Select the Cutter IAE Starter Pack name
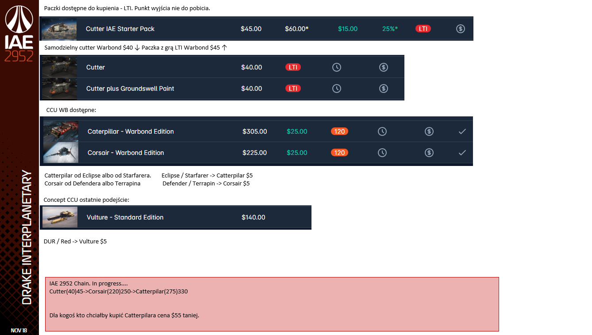This screenshot has height=335, width=592. (120, 29)
